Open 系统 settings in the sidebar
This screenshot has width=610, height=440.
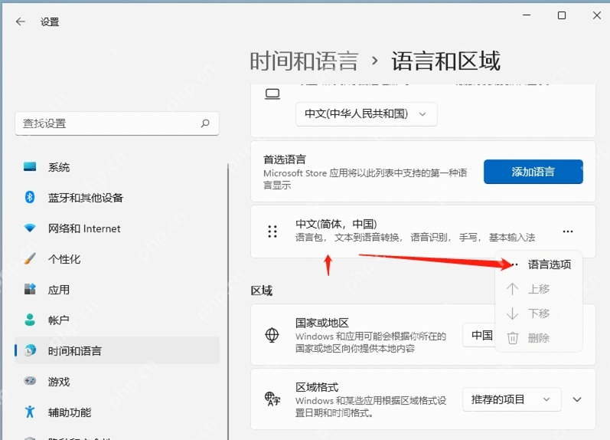click(116, 168)
